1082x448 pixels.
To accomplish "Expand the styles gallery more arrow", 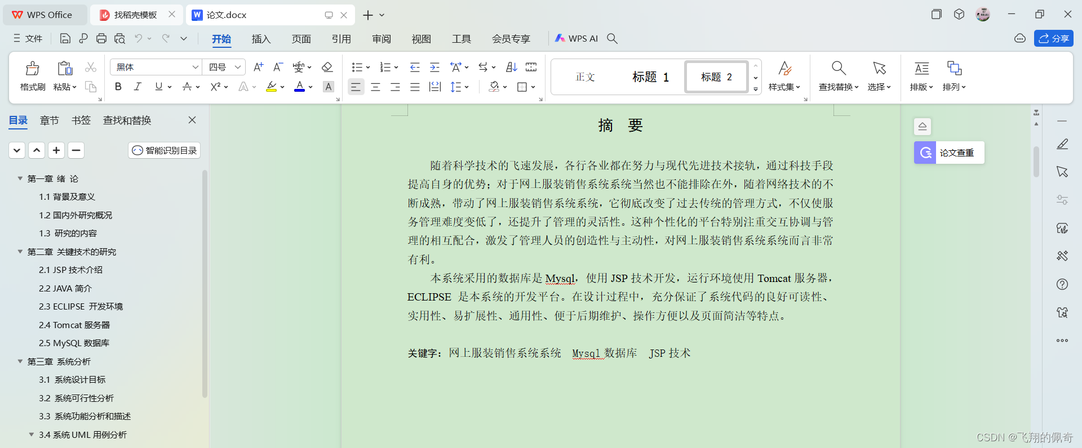I will click(756, 89).
